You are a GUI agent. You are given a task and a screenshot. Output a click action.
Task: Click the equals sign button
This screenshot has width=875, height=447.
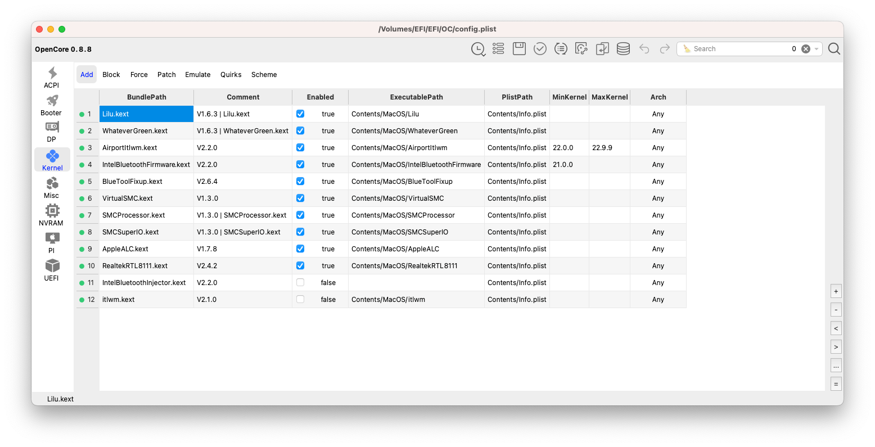pyautogui.click(x=836, y=384)
